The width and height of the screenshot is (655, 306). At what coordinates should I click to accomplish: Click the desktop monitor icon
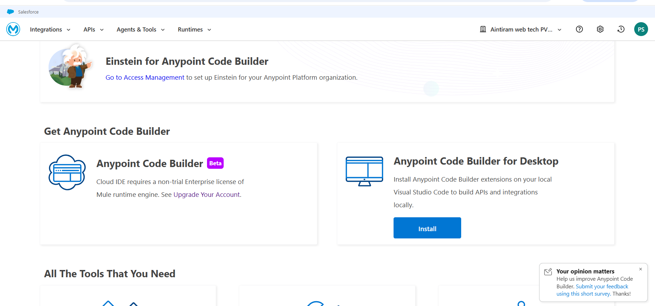tap(364, 171)
